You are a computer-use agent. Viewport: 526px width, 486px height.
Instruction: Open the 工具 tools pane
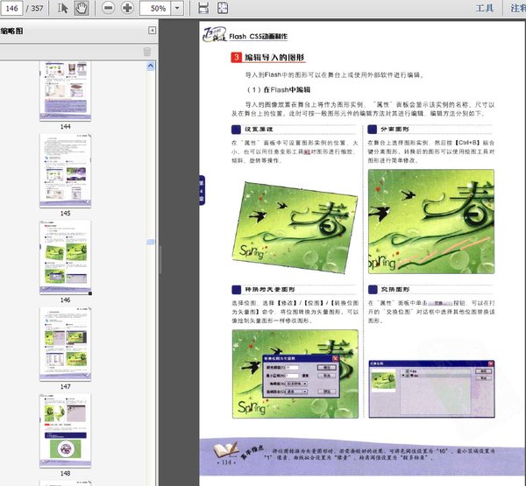point(484,8)
